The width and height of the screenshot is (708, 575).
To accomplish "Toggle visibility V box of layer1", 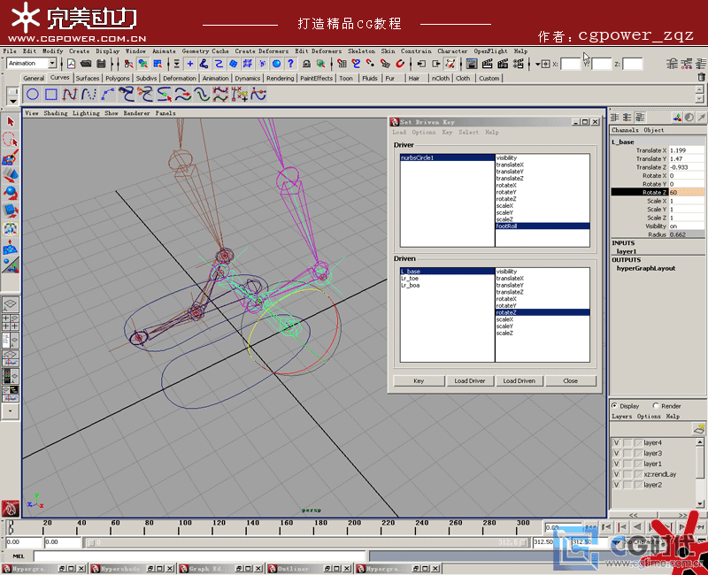I will (x=616, y=464).
